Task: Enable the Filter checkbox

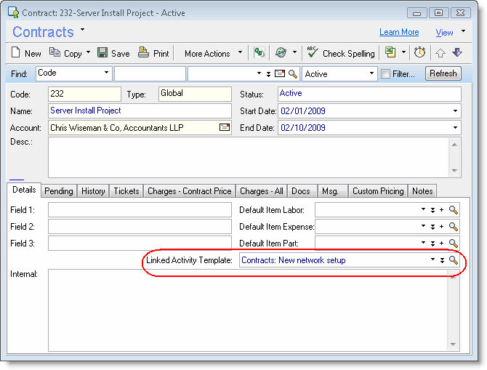Action: click(385, 73)
